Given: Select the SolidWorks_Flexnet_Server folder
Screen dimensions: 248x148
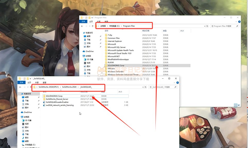Looking at the screenshot, I should pos(57,99).
